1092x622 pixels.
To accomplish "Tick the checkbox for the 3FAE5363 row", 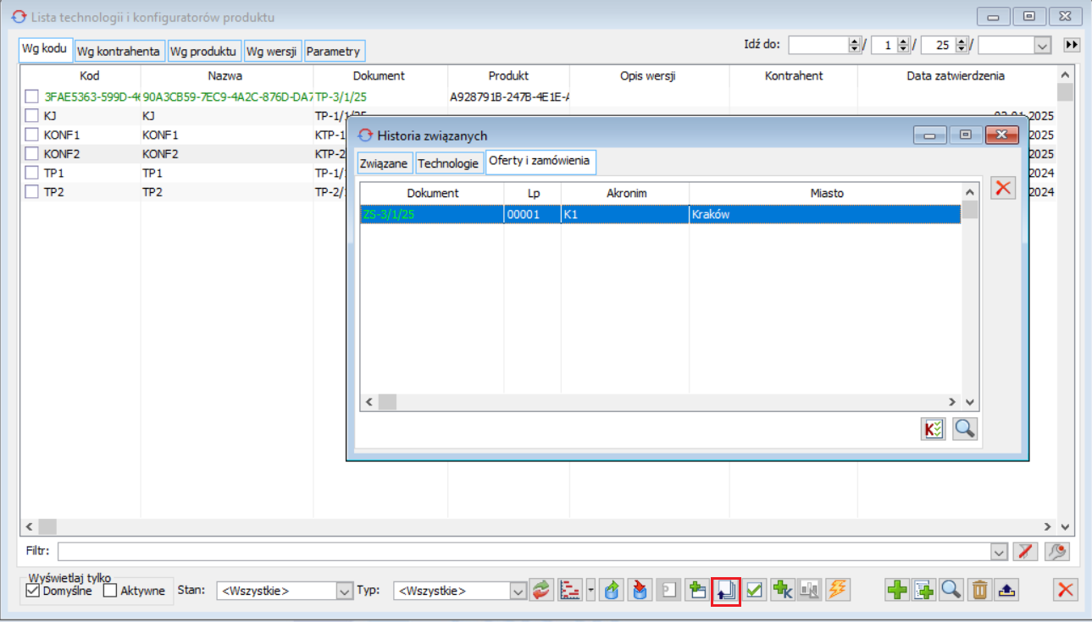I will point(31,96).
